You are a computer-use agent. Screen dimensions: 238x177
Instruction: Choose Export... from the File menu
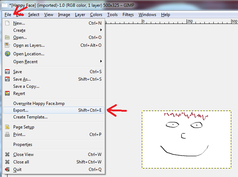click(54, 110)
